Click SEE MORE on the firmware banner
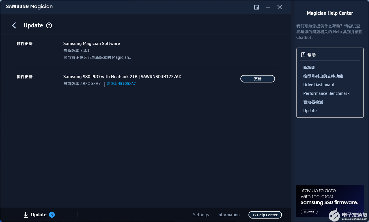 pyautogui.click(x=309, y=212)
